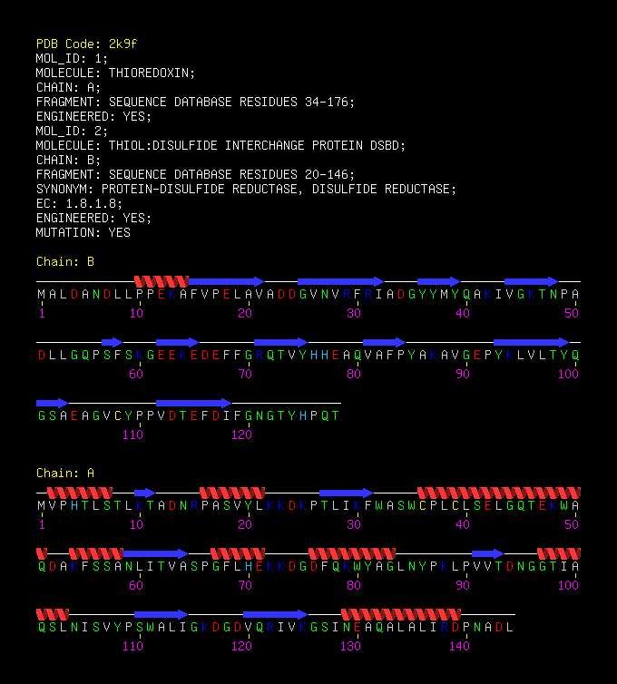The height and width of the screenshot is (684, 617).
Task: Select Chain B strand arrow above YKLVLTY
Action: [531, 342]
